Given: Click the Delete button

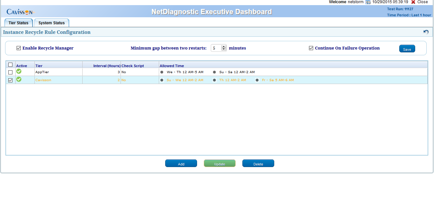Looking at the screenshot, I should pyautogui.click(x=258, y=164).
